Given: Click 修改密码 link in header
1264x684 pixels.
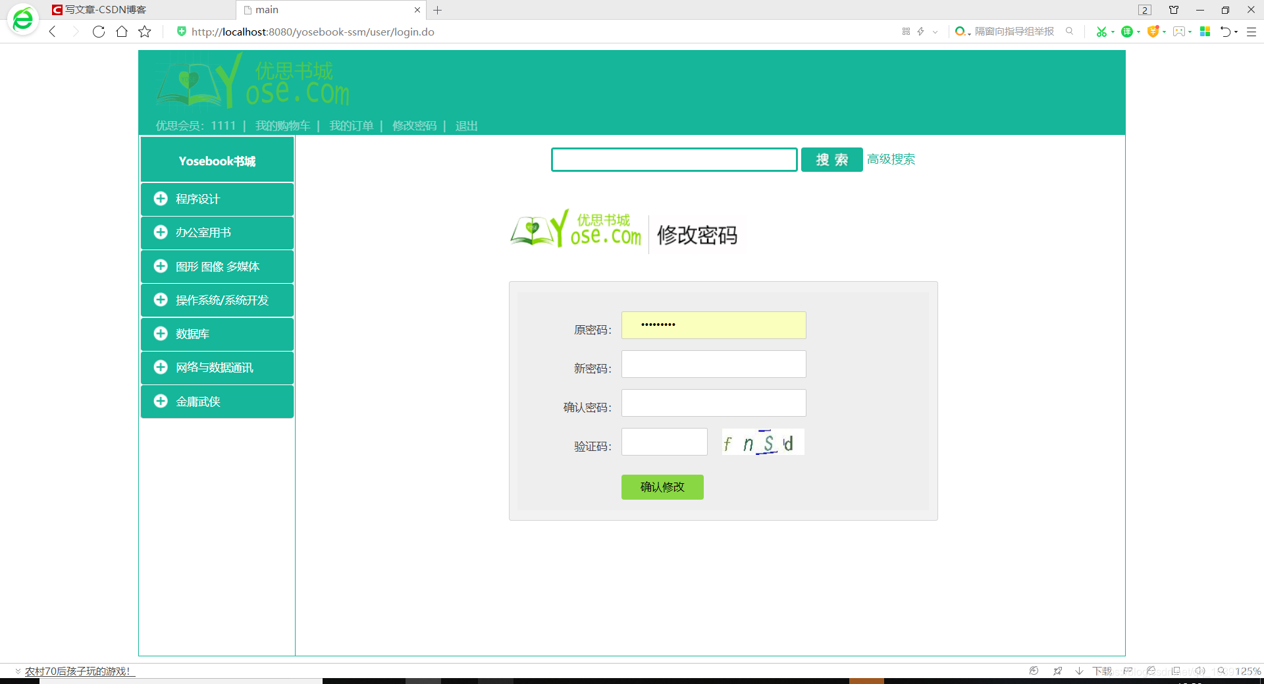Looking at the screenshot, I should [414, 126].
